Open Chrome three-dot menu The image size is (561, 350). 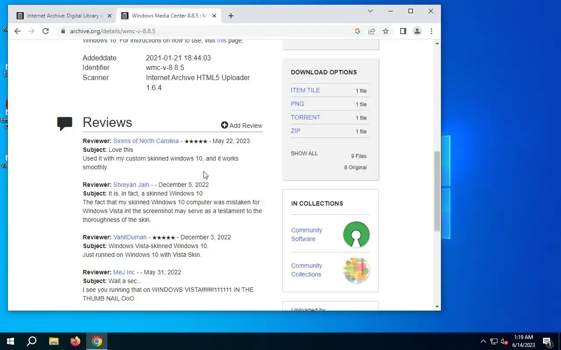tap(431, 31)
